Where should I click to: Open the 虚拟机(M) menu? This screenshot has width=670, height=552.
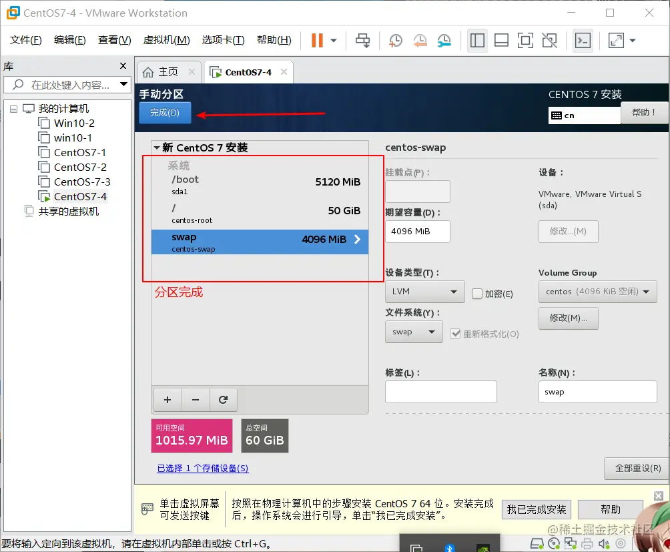tap(166, 40)
